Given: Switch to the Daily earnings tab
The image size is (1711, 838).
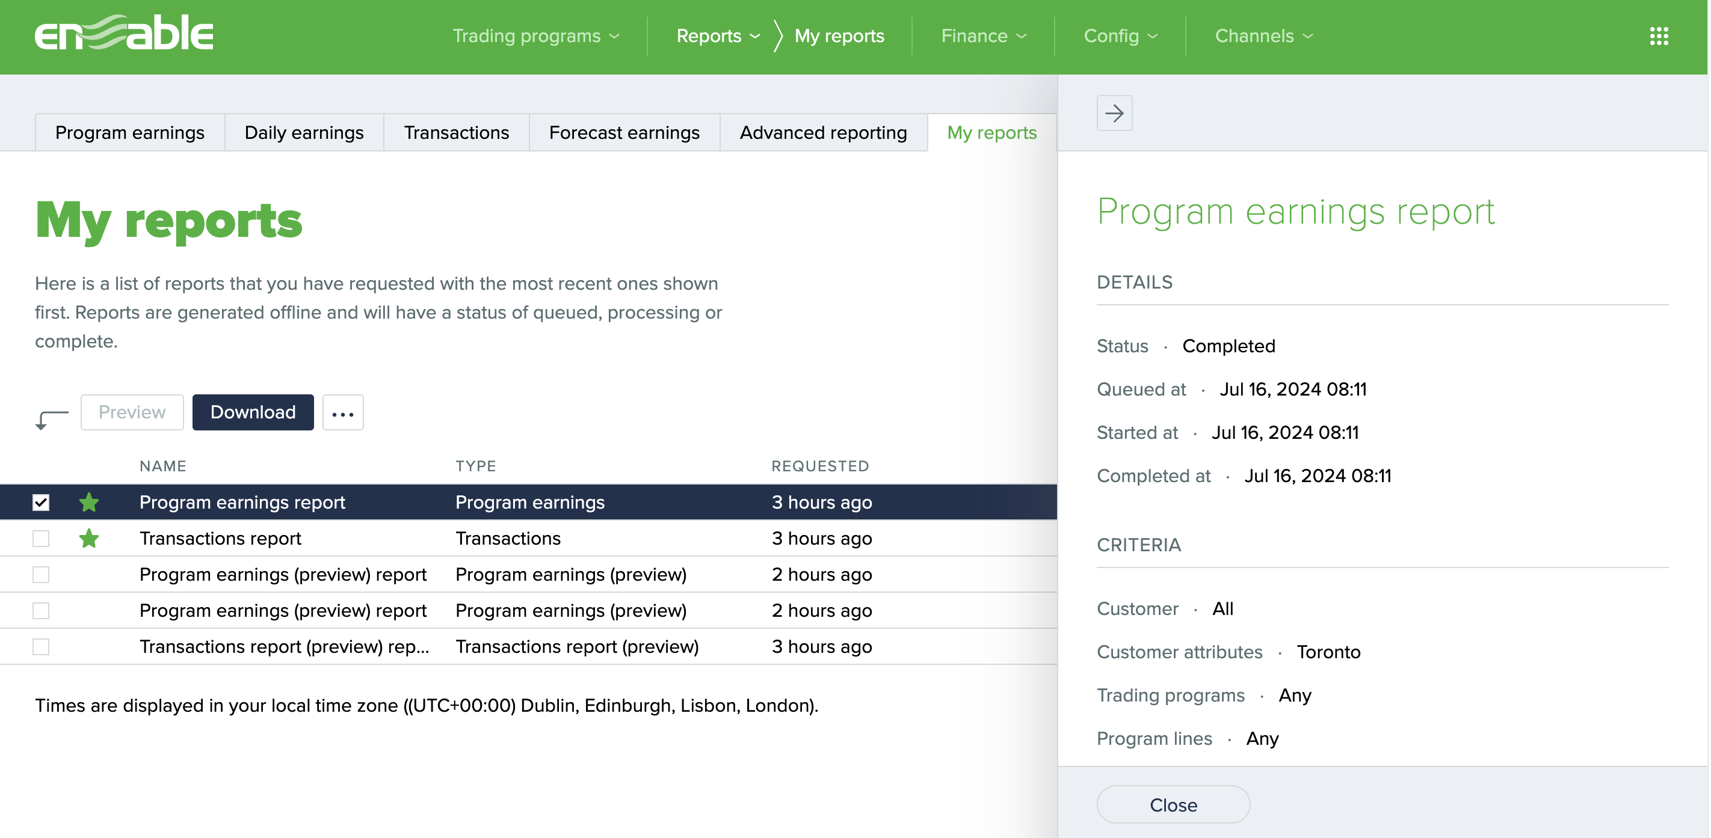Looking at the screenshot, I should pyautogui.click(x=304, y=133).
